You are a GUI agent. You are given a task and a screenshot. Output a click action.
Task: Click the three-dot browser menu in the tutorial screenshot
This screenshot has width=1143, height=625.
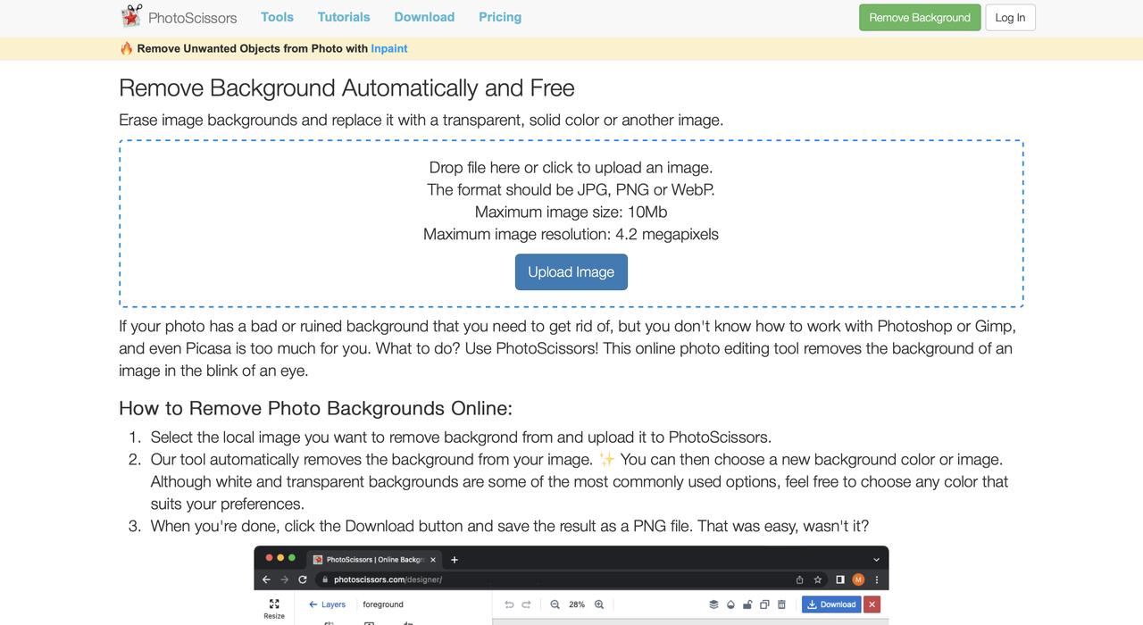tap(876, 579)
